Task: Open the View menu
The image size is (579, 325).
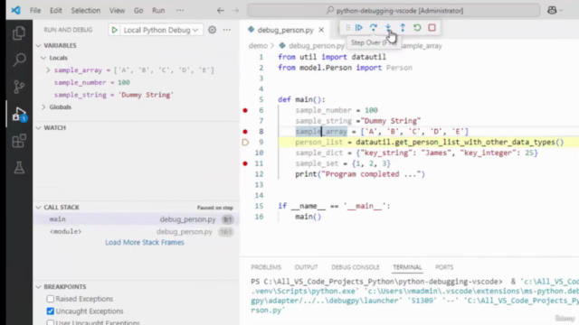Action: [117, 10]
